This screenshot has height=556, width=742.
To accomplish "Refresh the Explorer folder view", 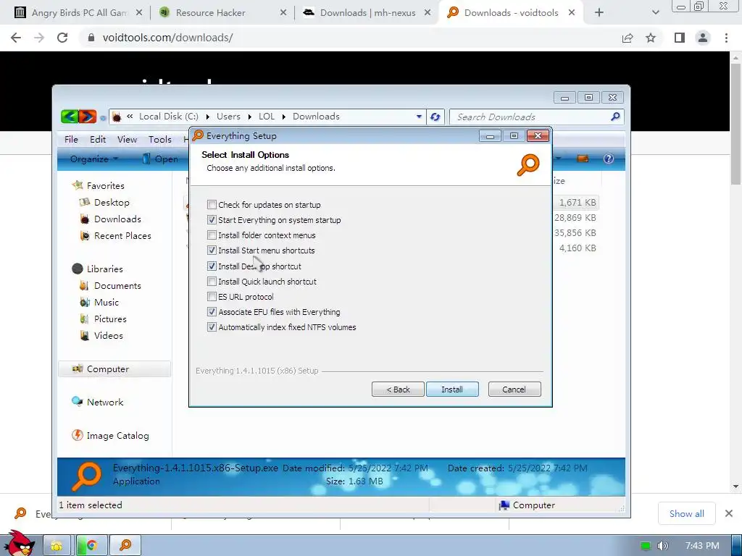I will coord(435,117).
